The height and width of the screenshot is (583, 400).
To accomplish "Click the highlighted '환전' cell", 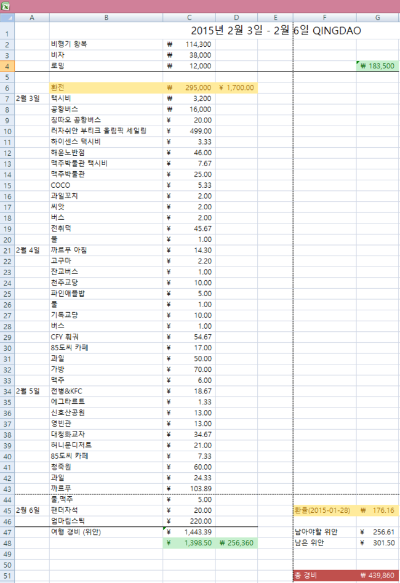I will pyautogui.click(x=106, y=88).
